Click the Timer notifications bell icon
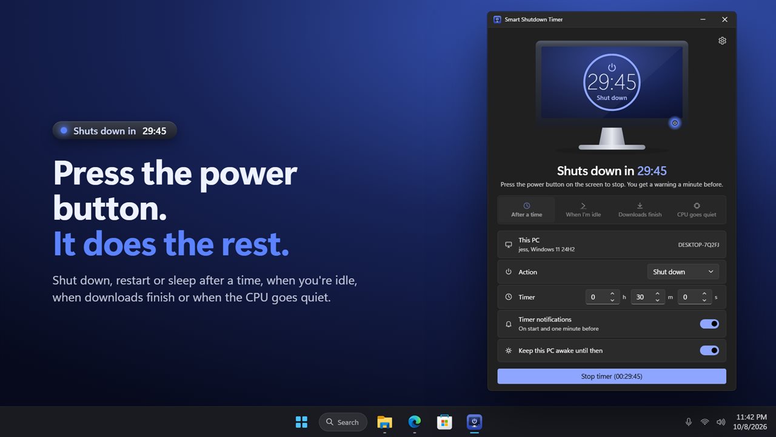776x437 pixels. click(x=509, y=324)
